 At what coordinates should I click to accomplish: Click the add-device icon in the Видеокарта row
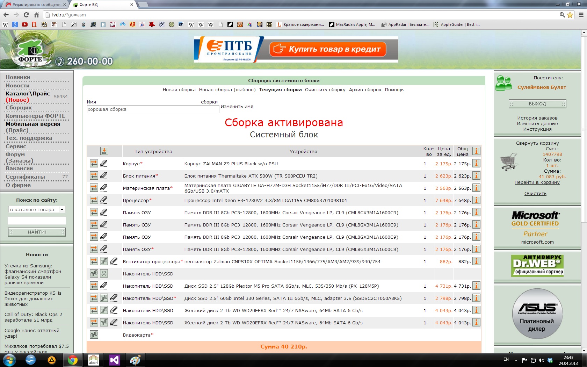(94, 334)
